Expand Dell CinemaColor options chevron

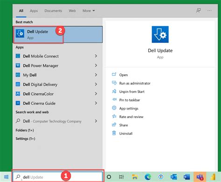pyautogui.click(x=96, y=94)
